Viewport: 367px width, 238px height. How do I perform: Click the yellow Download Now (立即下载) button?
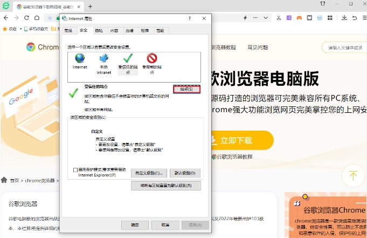(243, 140)
